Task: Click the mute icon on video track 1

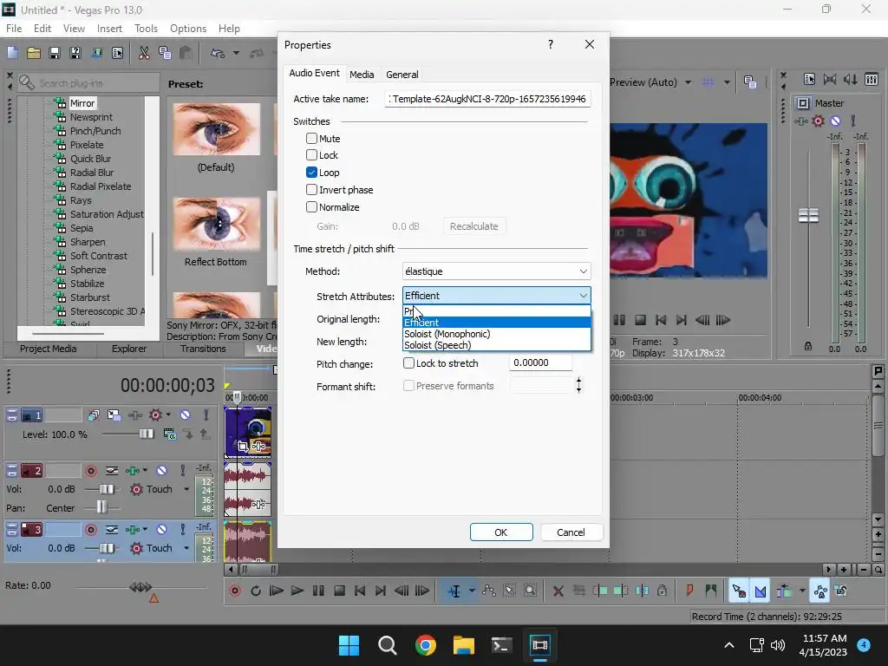Action: coord(185,415)
